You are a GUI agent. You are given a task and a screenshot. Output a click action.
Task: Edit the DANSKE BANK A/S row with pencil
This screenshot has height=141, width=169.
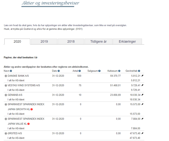coord(142,76)
